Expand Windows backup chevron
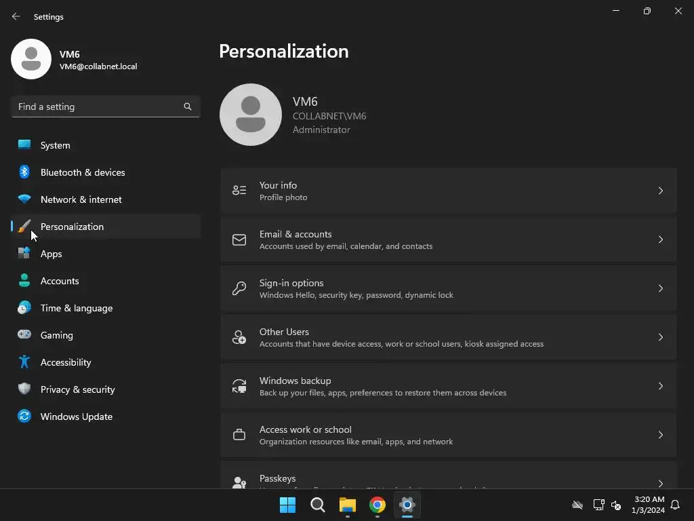694x521 pixels. point(660,386)
